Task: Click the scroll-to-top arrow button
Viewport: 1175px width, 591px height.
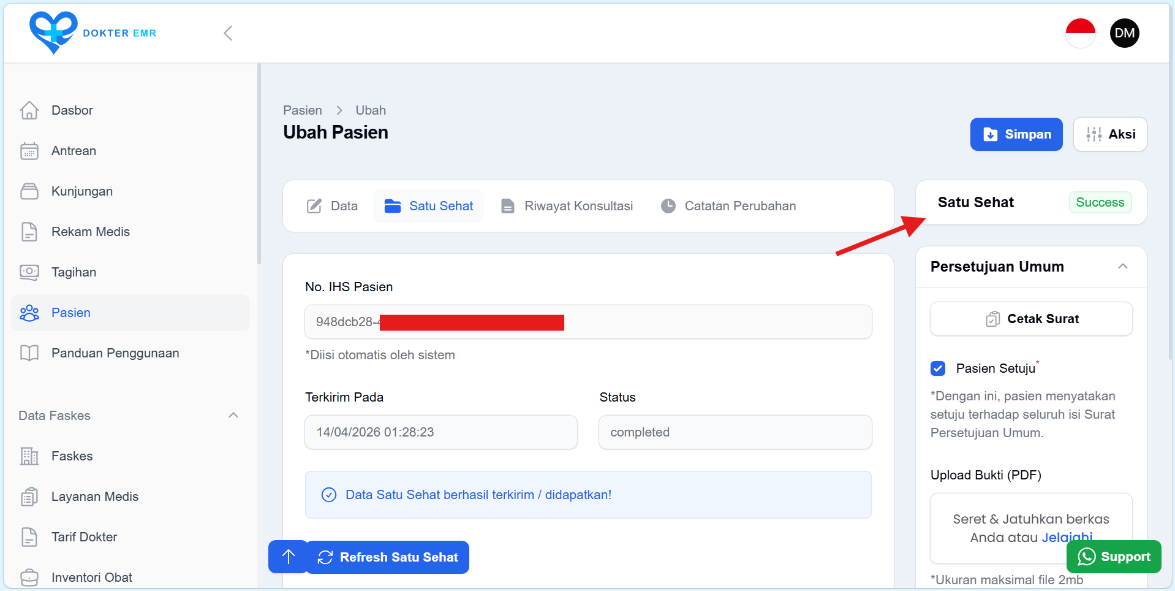Action: tap(288, 557)
